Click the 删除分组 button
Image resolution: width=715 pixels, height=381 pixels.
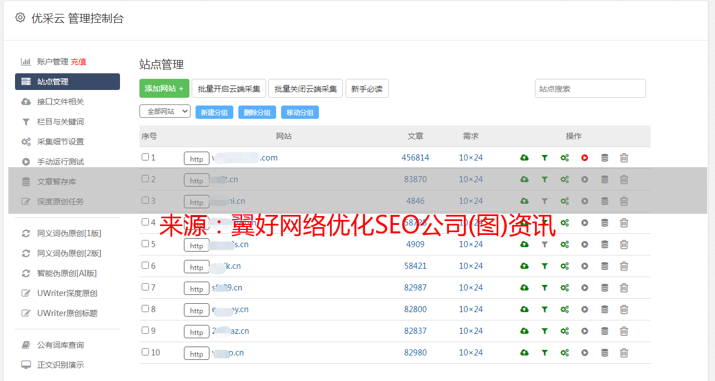coord(257,112)
